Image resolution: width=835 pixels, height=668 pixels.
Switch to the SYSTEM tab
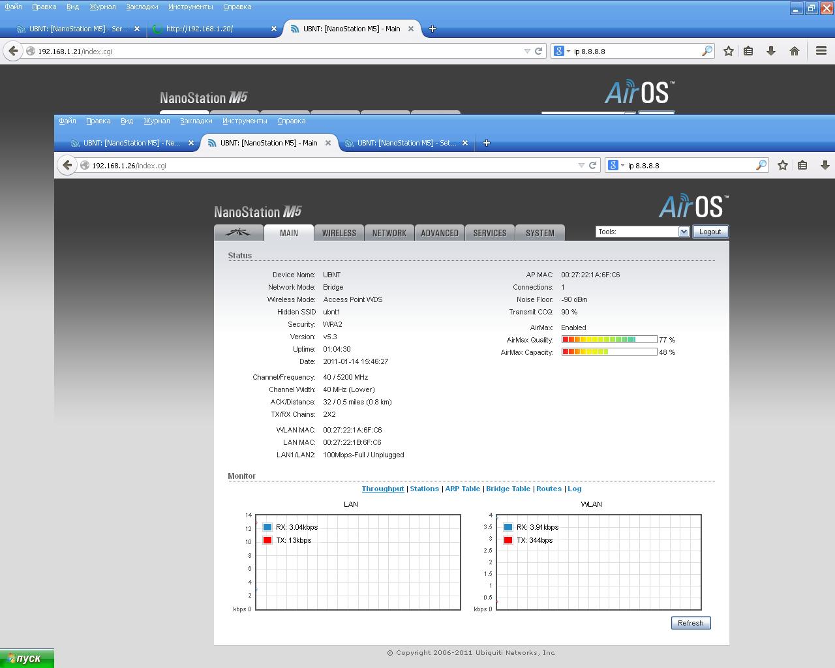pos(540,233)
